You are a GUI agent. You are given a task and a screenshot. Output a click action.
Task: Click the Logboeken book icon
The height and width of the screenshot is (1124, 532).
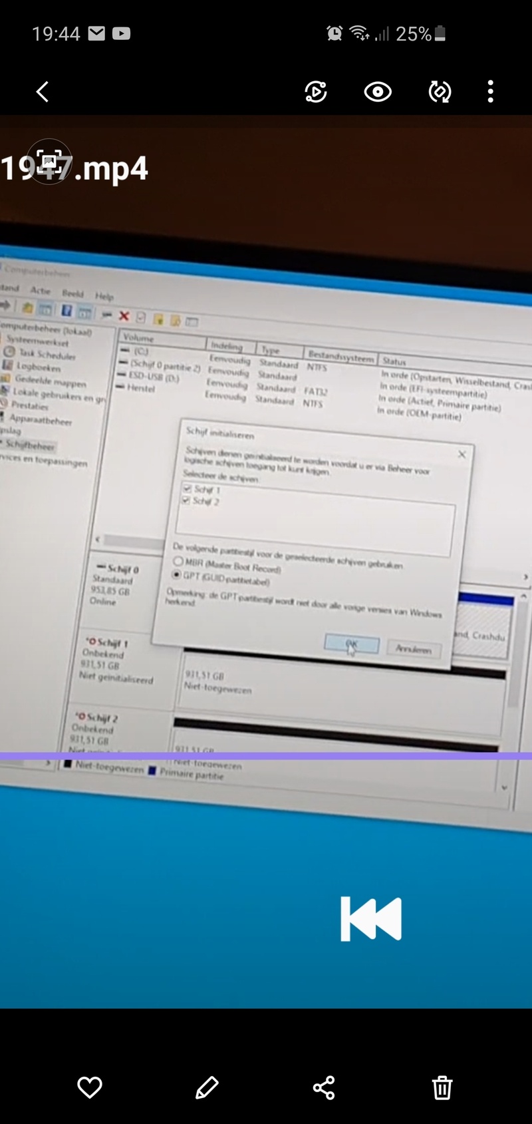pyautogui.click(x=7, y=365)
